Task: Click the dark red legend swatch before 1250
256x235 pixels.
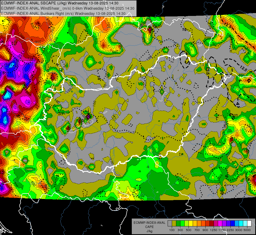Action: (x=212, y=224)
